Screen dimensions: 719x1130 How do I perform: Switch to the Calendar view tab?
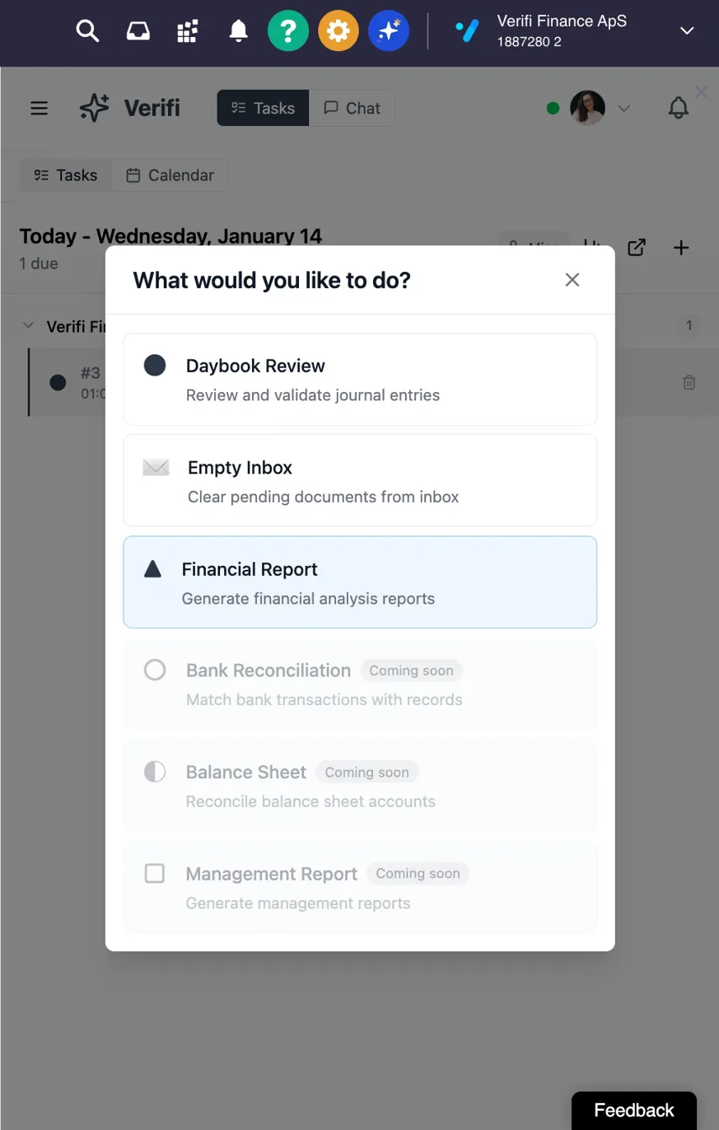[x=170, y=175]
